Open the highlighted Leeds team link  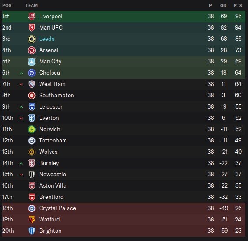(47, 39)
